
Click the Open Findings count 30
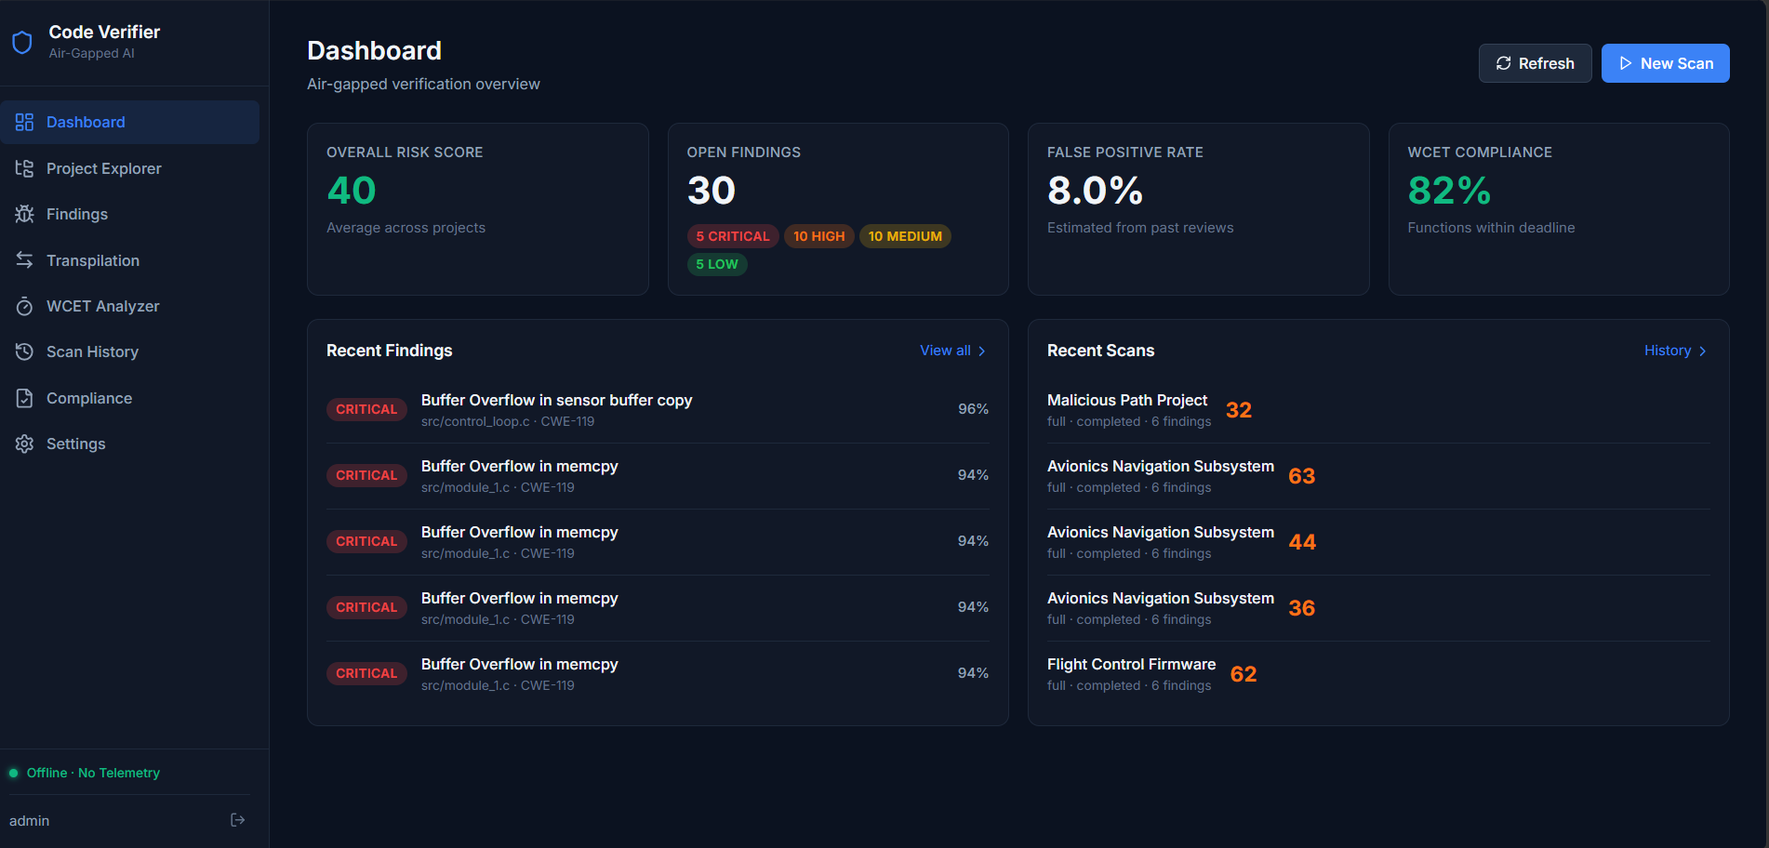pos(712,191)
